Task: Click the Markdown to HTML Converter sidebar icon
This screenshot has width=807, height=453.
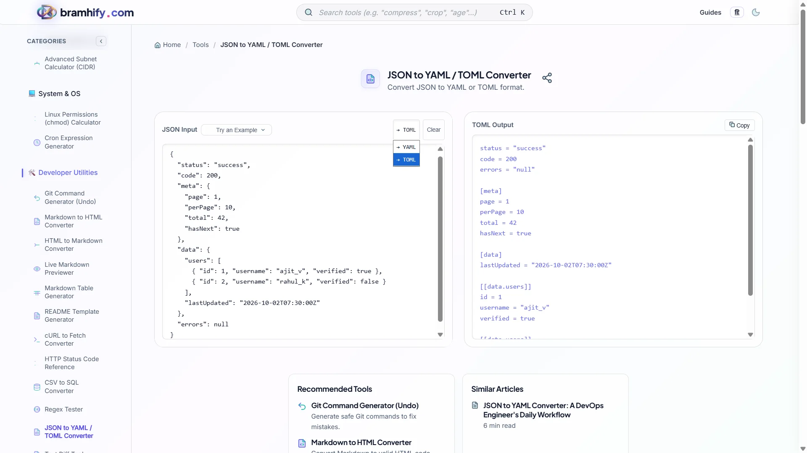Action: coord(37,221)
